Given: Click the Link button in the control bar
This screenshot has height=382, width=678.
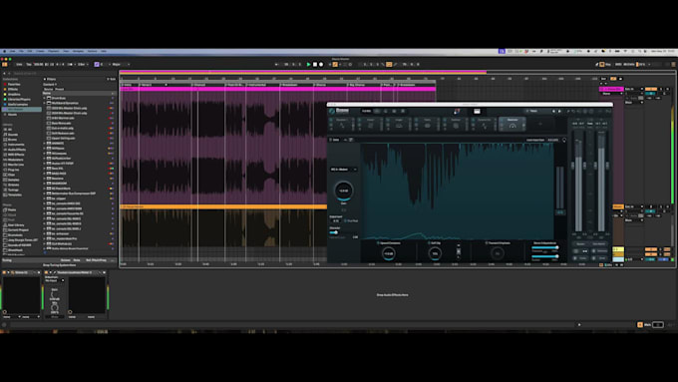Looking at the screenshot, I should 19,65.
